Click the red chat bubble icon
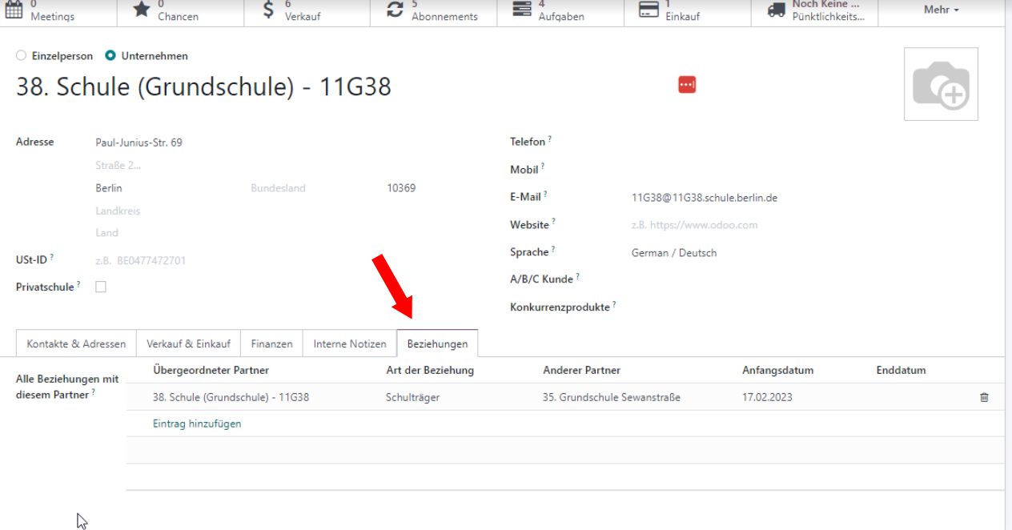Screen dimensions: 1012x530 tap(687, 85)
